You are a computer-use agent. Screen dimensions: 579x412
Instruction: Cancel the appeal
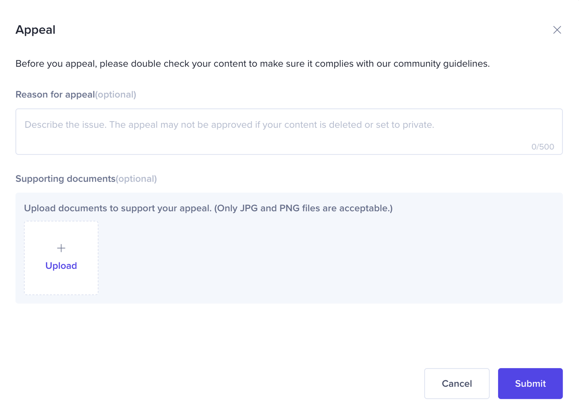point(456,384)
